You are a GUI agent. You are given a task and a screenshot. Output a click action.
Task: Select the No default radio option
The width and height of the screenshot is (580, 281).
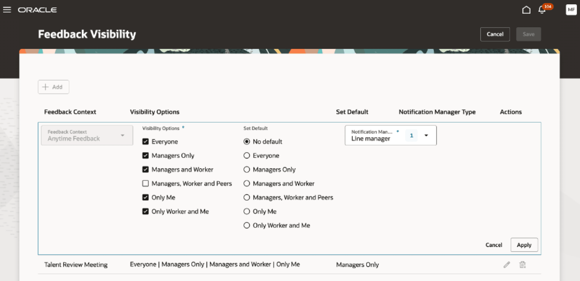point(247,141)
